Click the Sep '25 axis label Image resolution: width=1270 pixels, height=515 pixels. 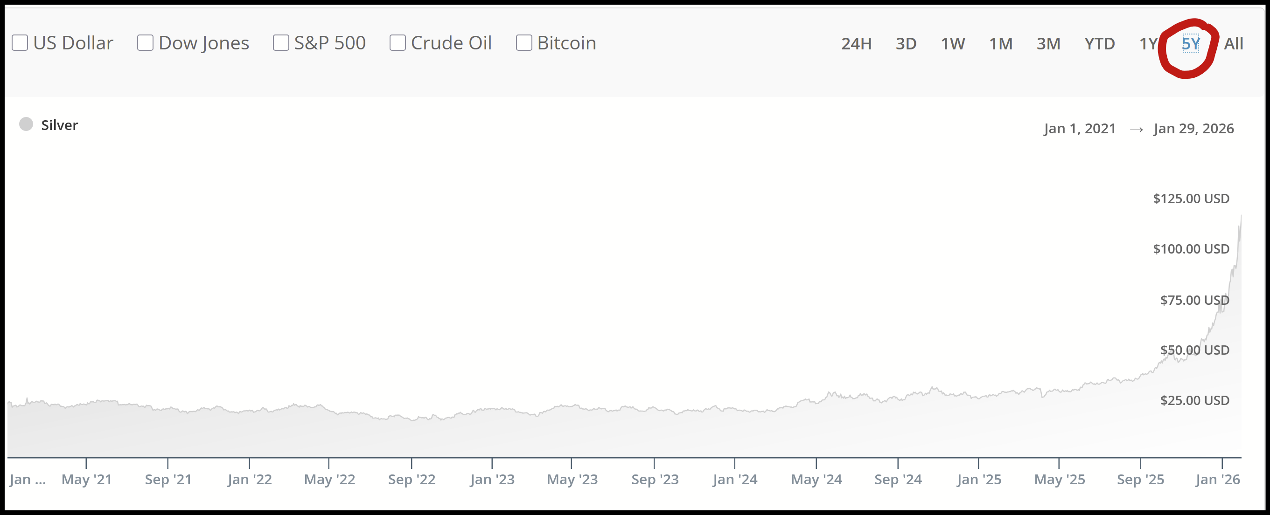click(x=1140, y=479)
